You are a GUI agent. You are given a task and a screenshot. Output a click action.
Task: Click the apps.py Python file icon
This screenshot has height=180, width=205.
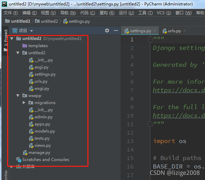coord(31,124)
